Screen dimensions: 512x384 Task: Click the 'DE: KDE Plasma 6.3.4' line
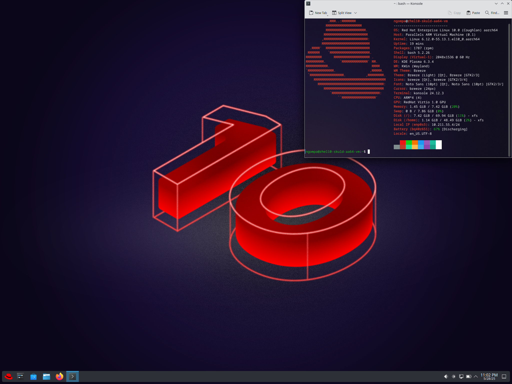tap(413, 62)
